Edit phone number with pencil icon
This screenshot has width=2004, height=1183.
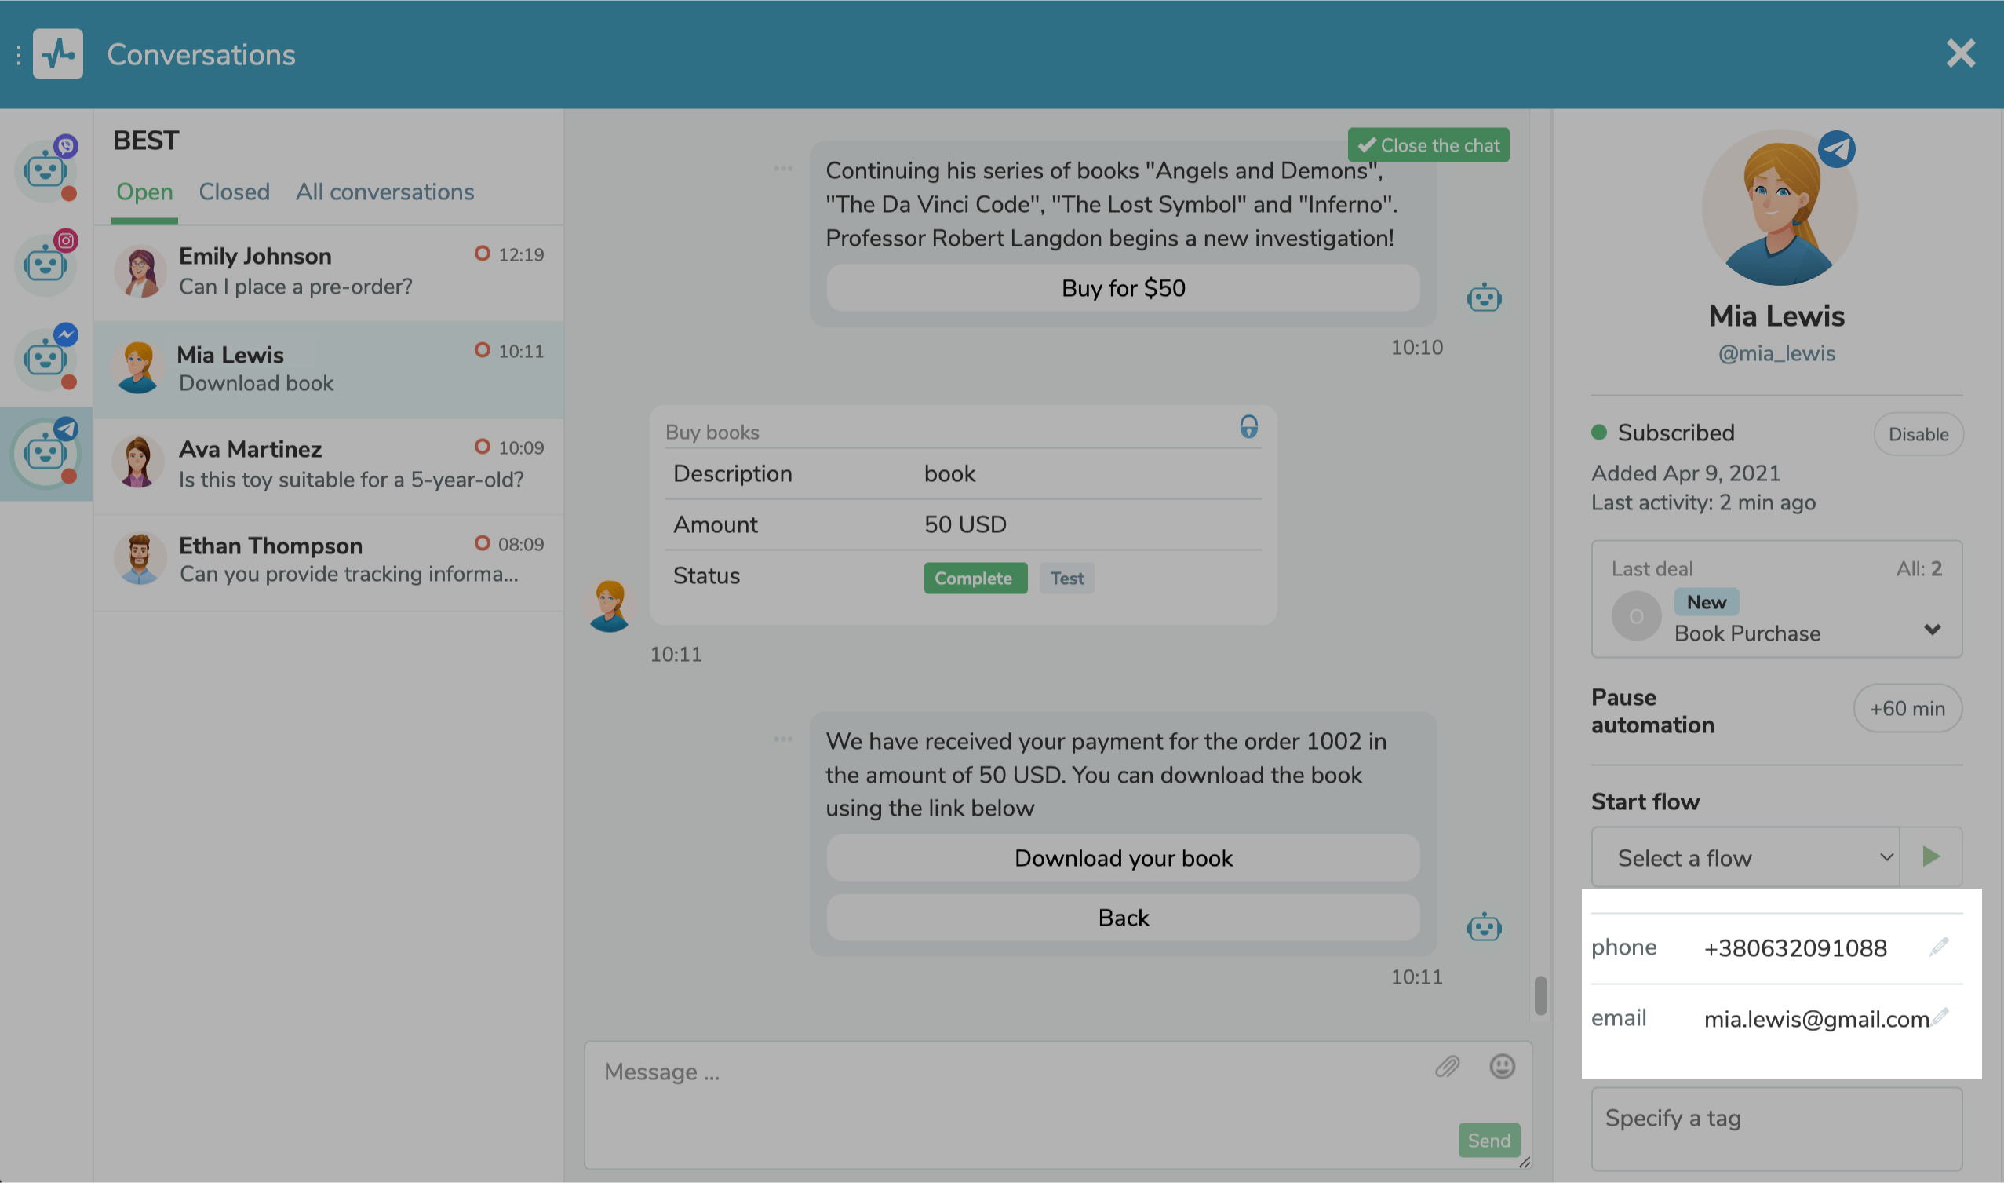coord(1940,946)
